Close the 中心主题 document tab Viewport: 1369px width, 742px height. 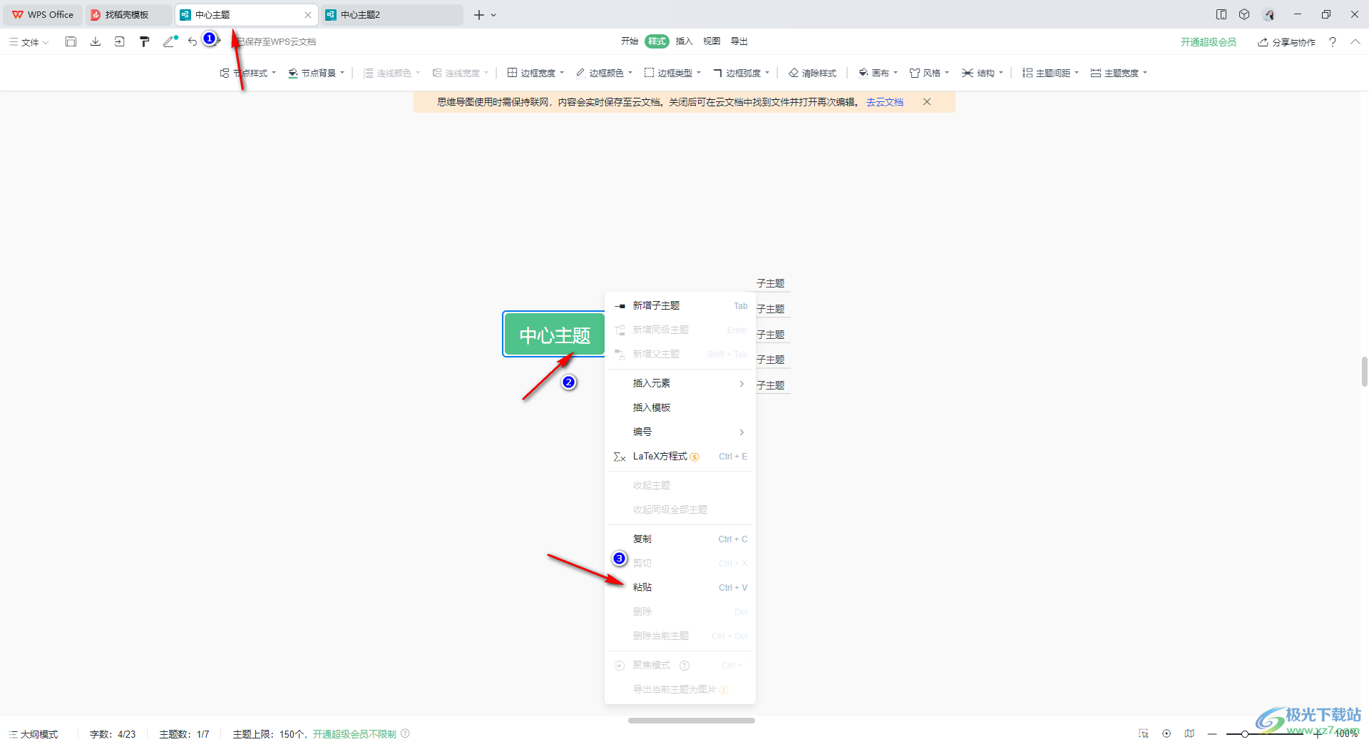pos(308,15)
